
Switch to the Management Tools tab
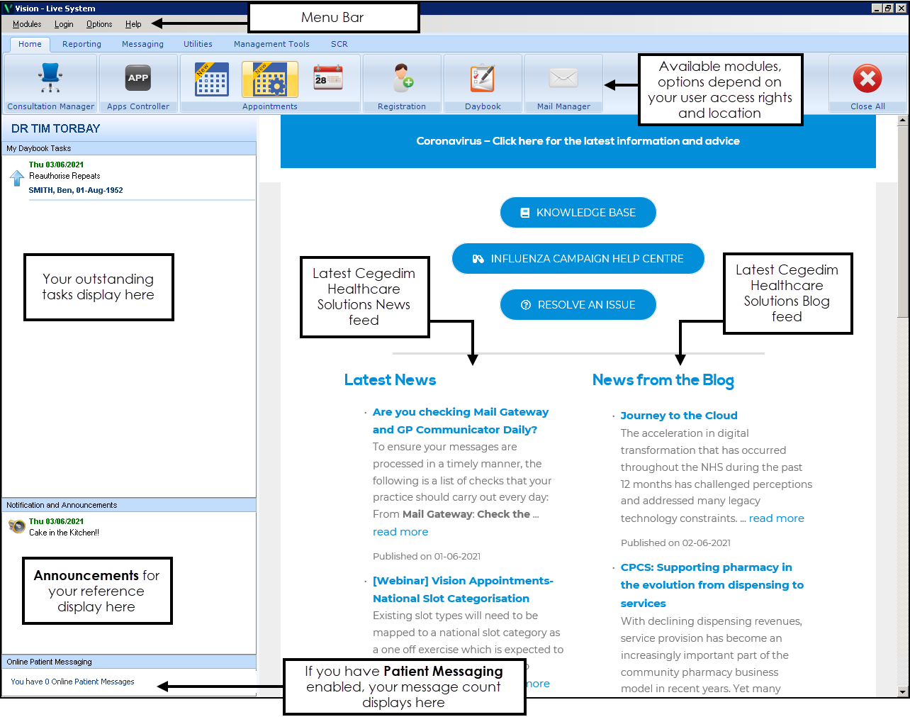pyautogui.click(x=271, y=44)
